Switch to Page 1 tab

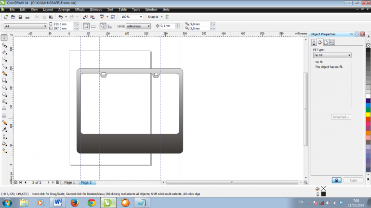tap(69, 182)
